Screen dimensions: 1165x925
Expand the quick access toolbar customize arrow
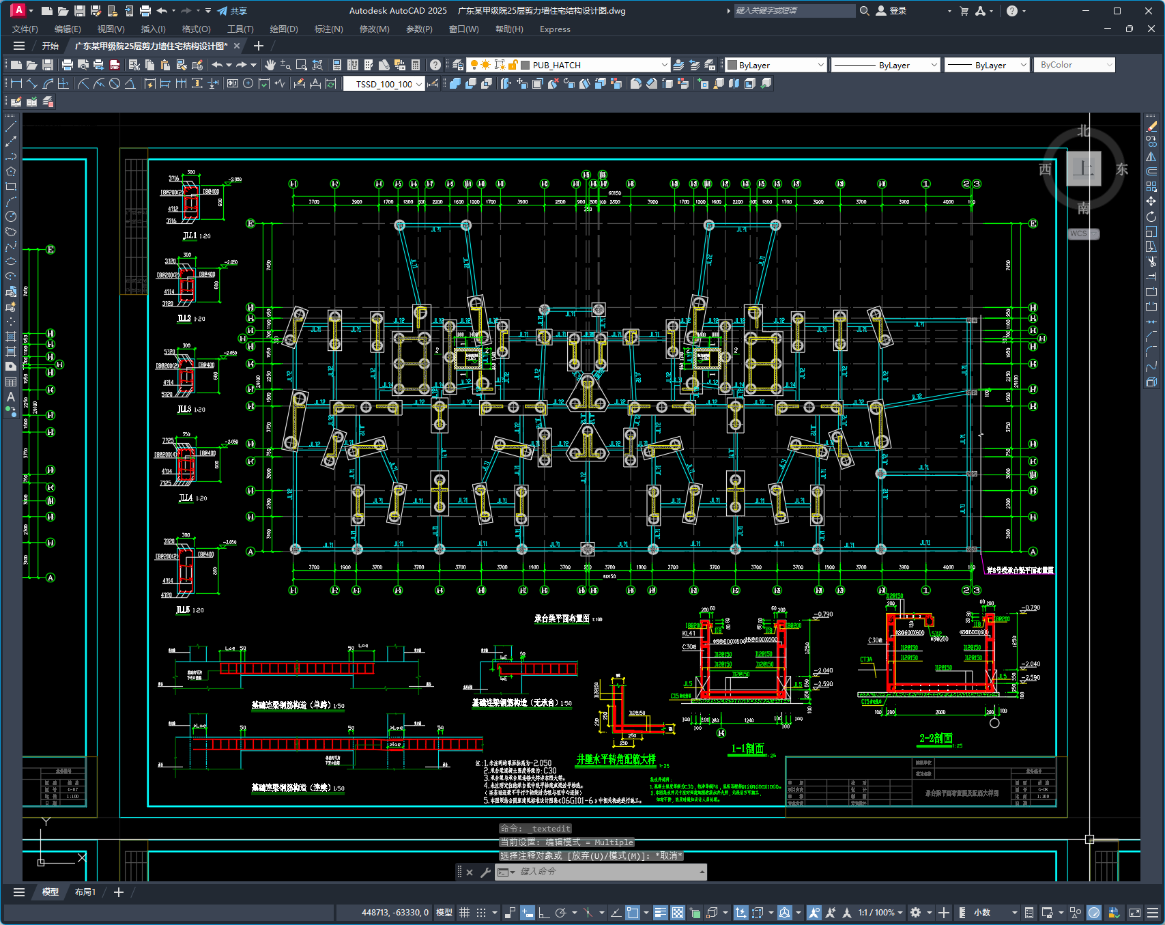(208, 11)
